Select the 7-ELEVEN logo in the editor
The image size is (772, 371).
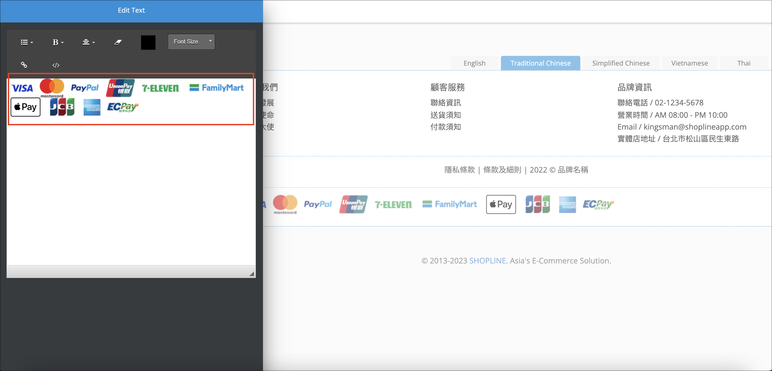pos(161,88)
